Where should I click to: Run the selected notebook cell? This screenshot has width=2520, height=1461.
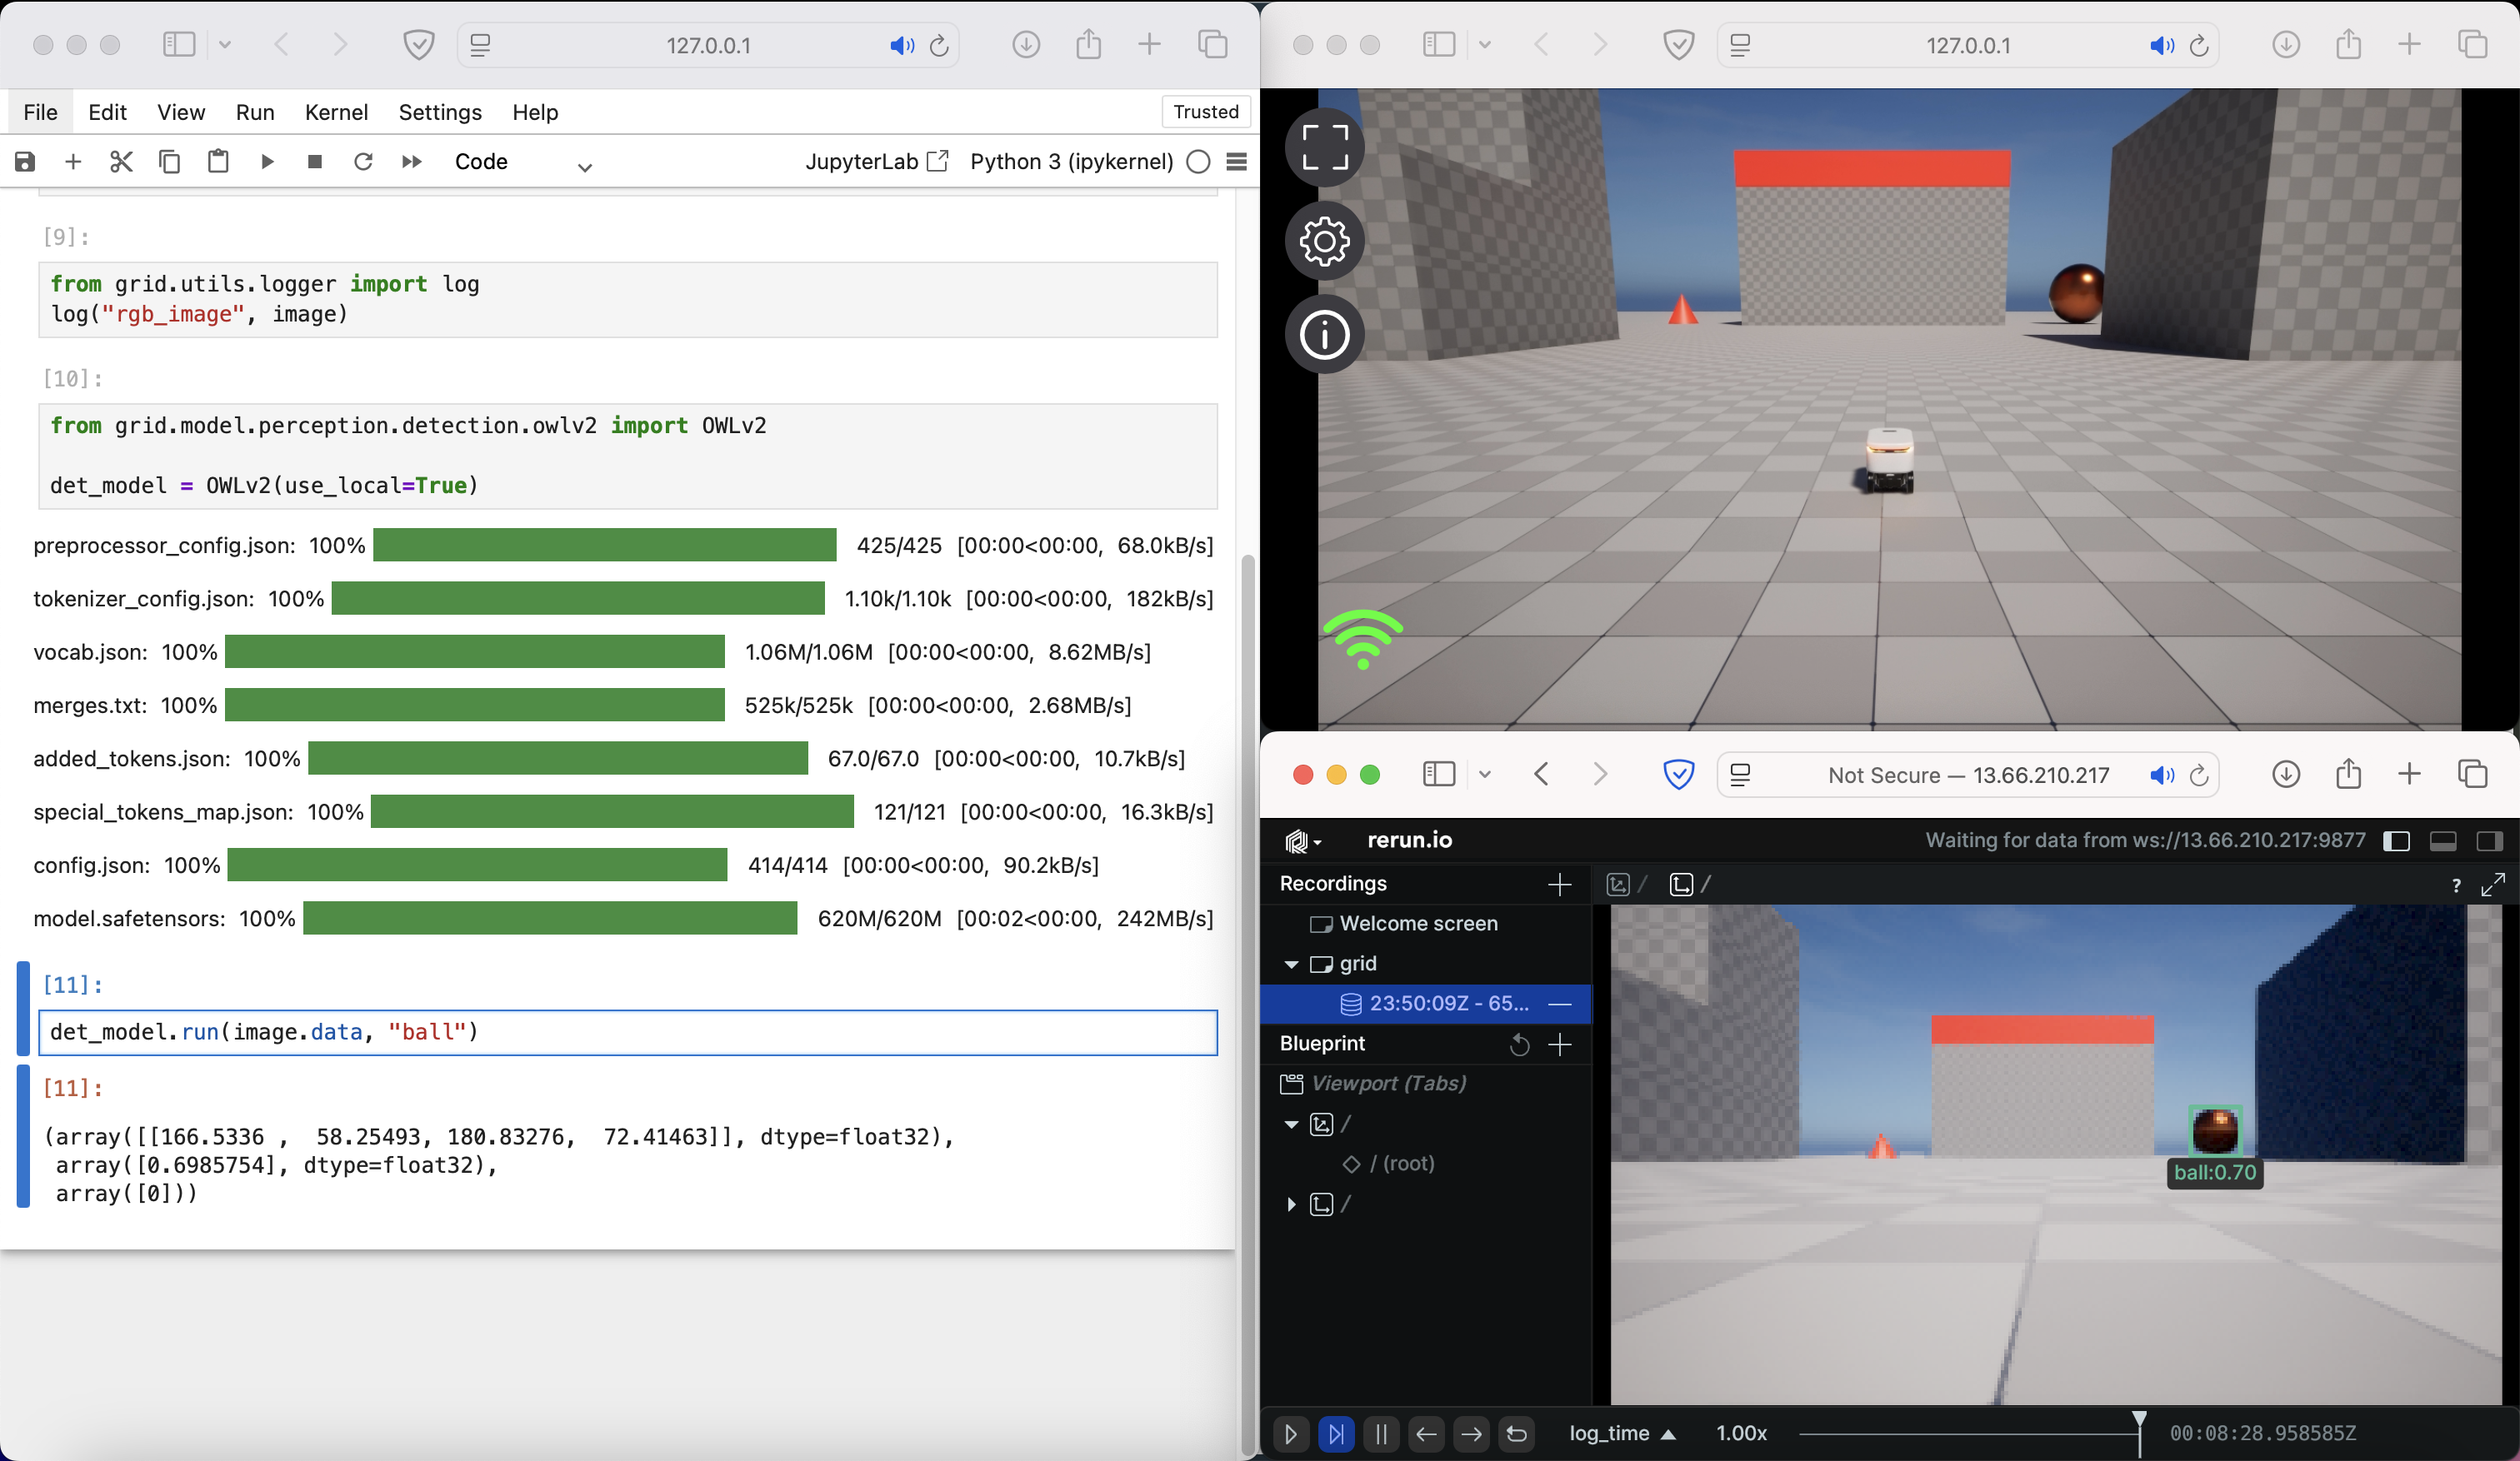[x=267, y=161]
